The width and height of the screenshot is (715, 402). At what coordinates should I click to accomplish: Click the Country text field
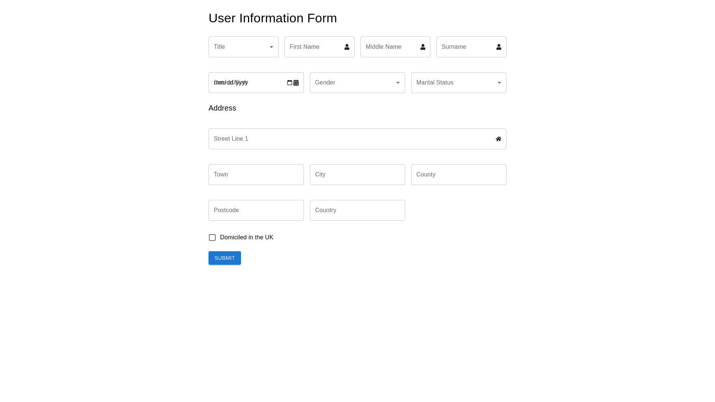point(357,210)
